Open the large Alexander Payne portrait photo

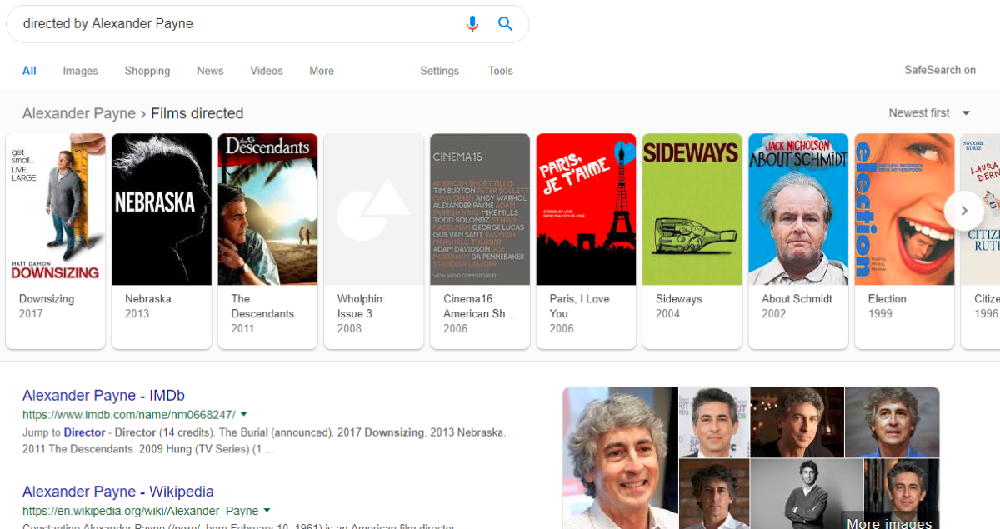[x=620, y=458]
